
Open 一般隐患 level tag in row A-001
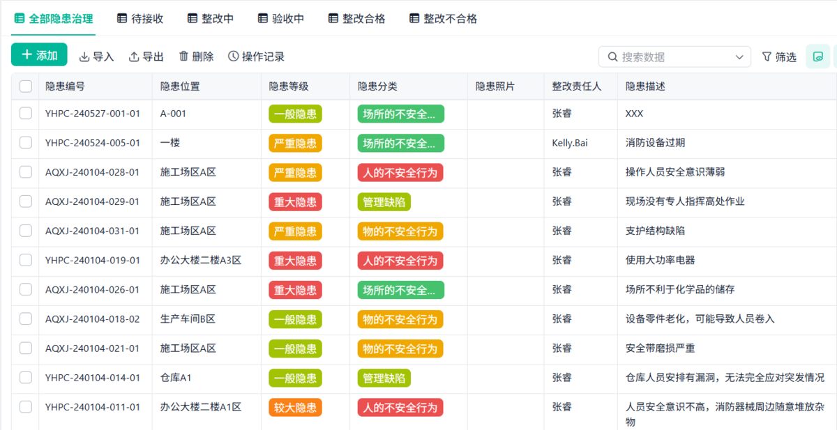point(295,114)
